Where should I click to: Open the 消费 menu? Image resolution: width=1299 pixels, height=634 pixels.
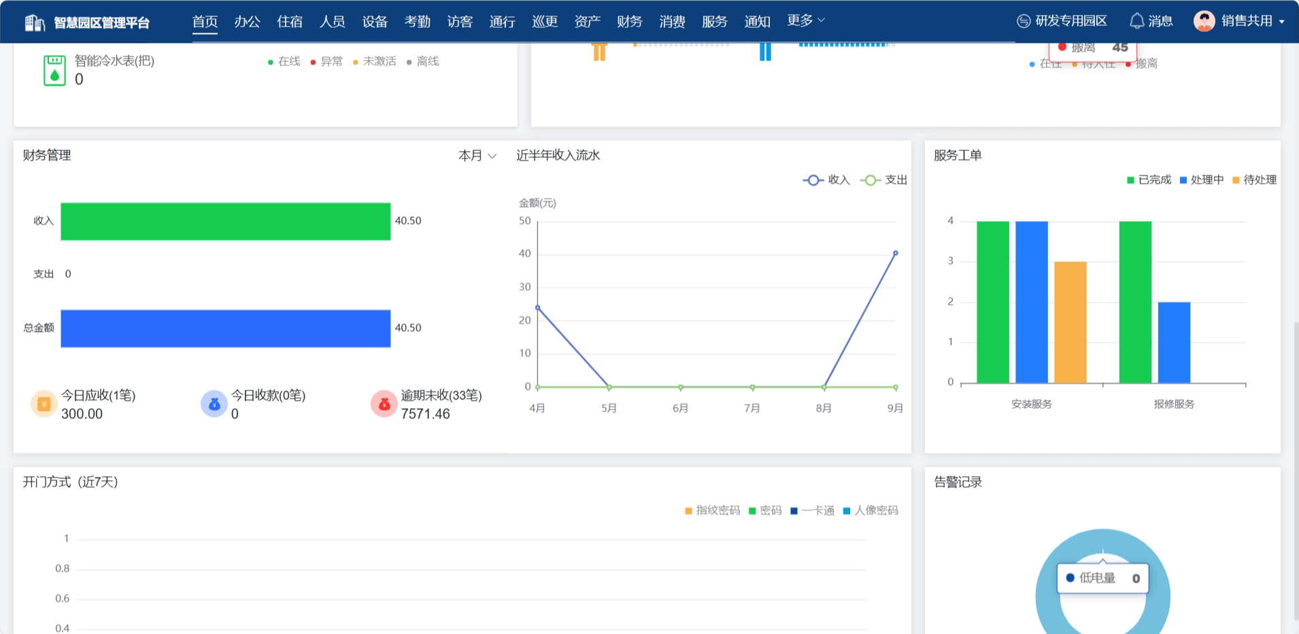tap(673, 22)
